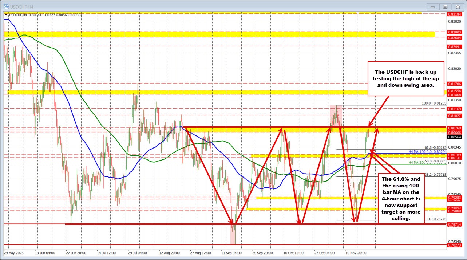The height and width of the screenshot is (260, 467).
Task: Click the annotation about testing the swing high
Action: click(x=406, y=78)
